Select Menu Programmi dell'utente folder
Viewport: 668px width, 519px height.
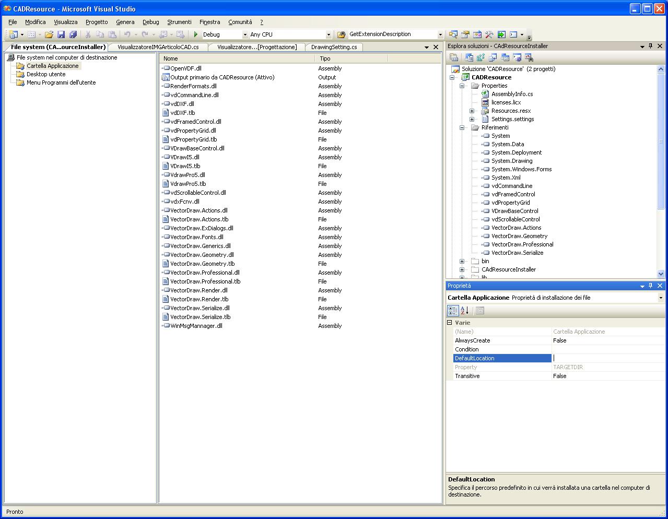click(61, 82)
